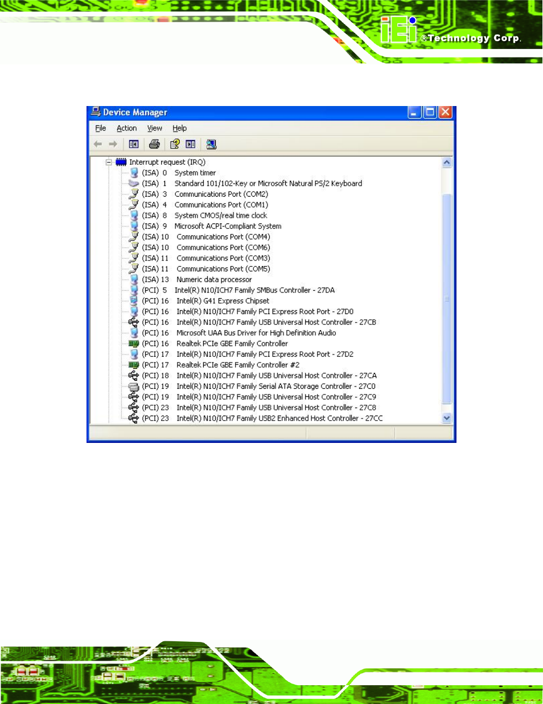The image size is (543, 704).
Task: Click the USB icon for Host Controller - 27CB
Action: click(x=134, y=322)
